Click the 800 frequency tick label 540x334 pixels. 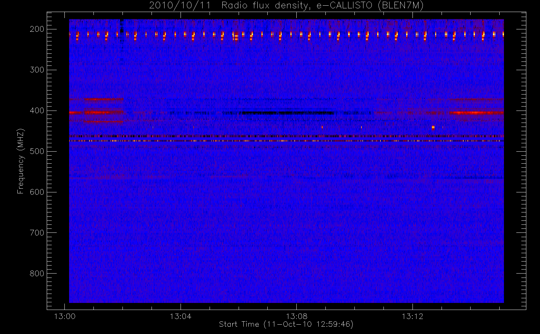(x=37, y=274)
